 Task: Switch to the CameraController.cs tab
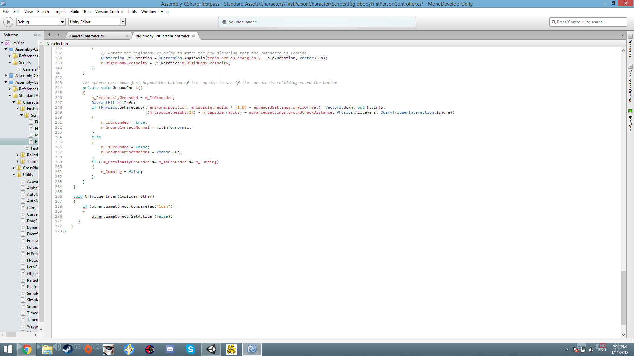click(x=87, y=36)
